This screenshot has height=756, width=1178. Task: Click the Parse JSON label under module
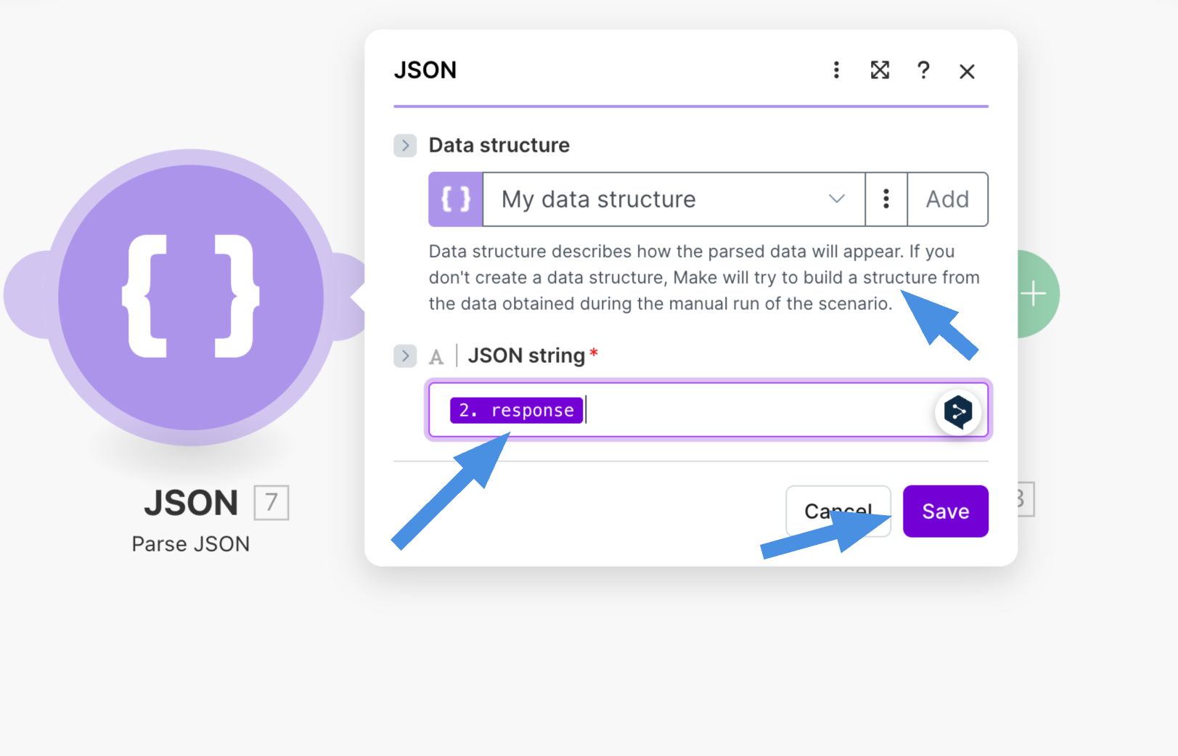pyautogui.click(x=190, y=544)
